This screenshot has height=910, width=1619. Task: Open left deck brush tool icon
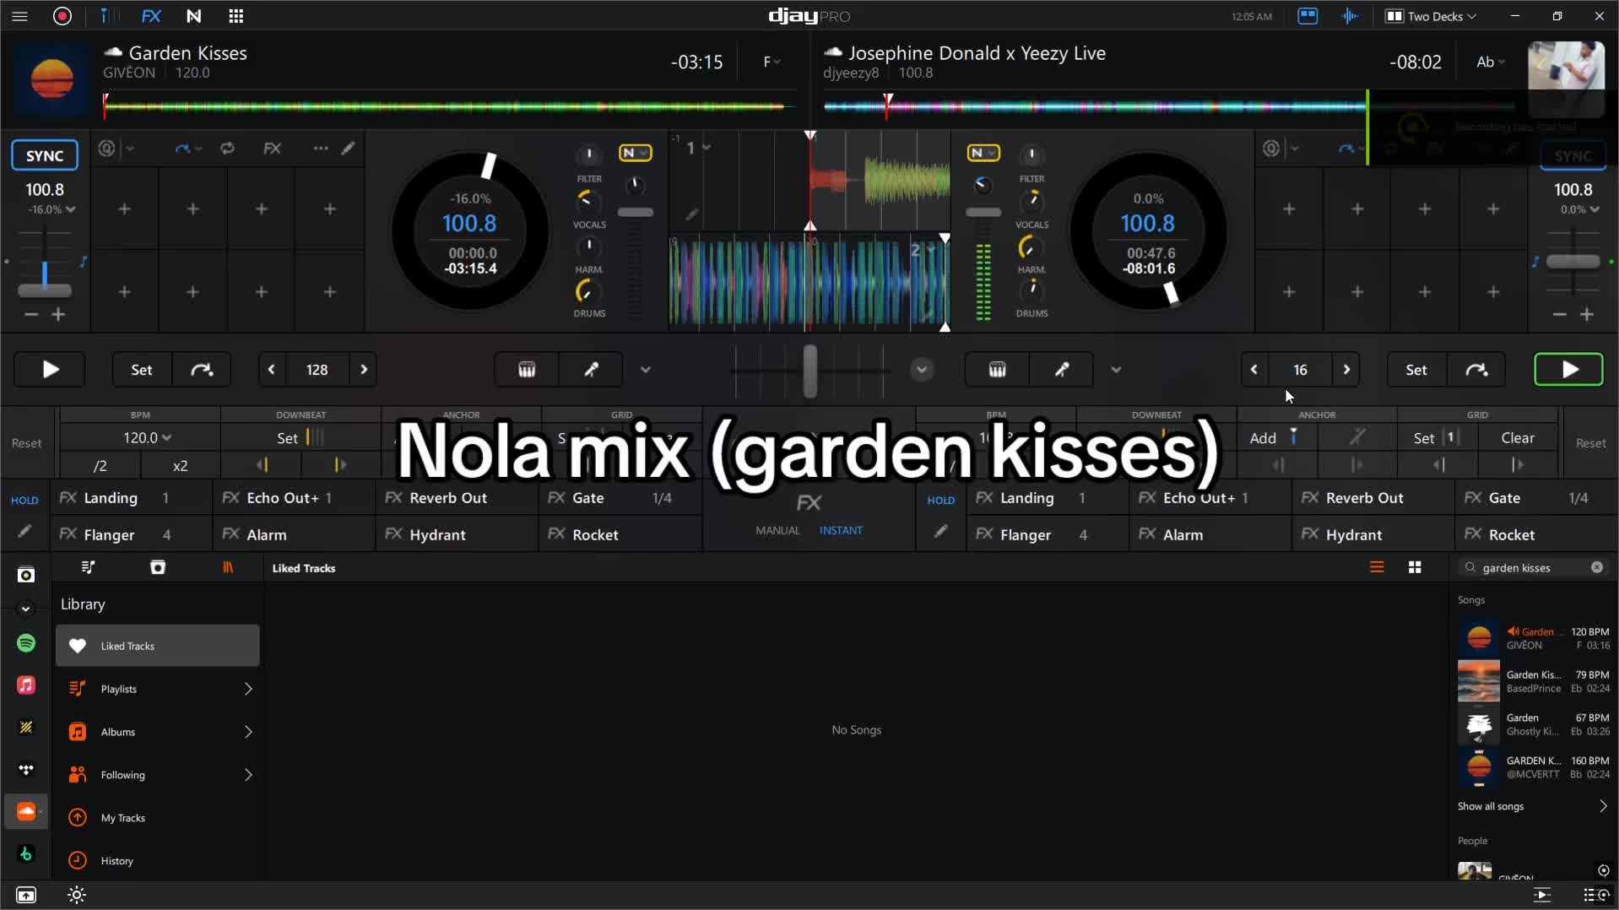(591, 370)
